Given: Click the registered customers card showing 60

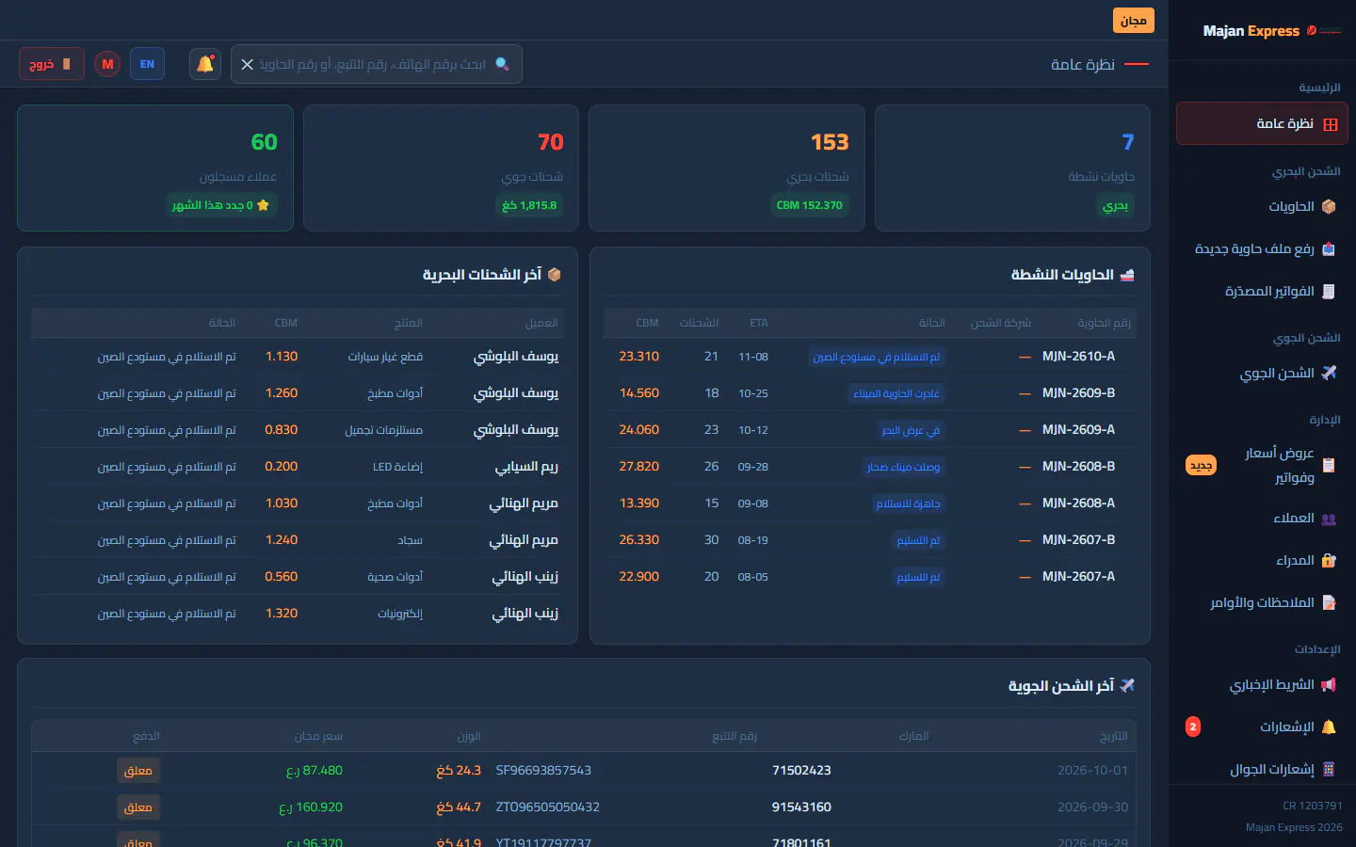Looking at the screenshot, I should point(155,168).
